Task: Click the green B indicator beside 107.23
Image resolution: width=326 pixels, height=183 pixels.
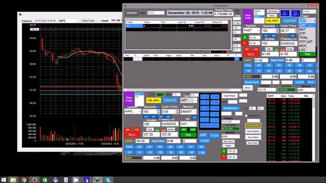Action: [x=224, y=151]
